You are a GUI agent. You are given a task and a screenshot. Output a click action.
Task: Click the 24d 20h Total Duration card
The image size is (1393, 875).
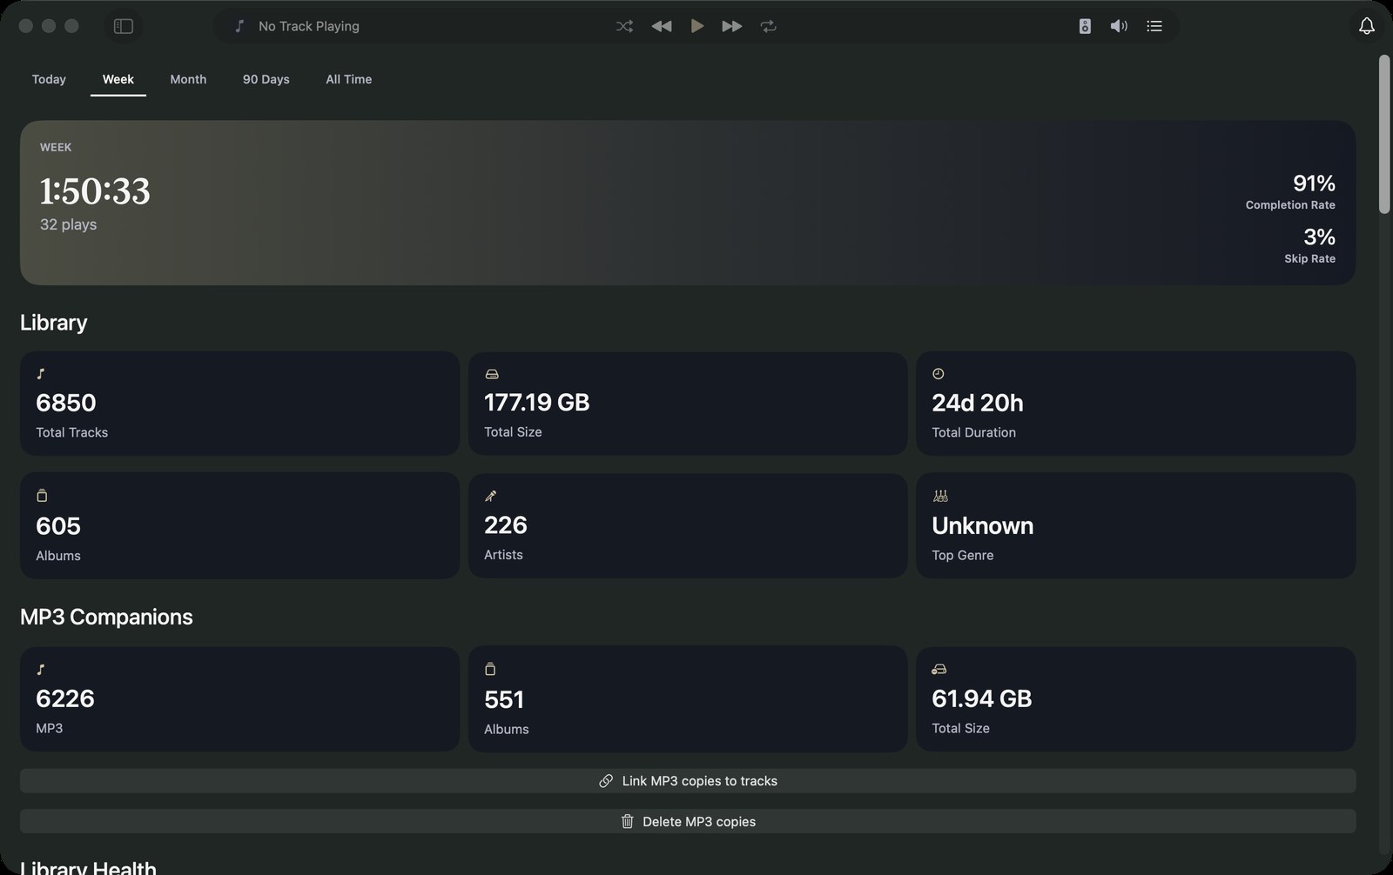coord(1135,404)
